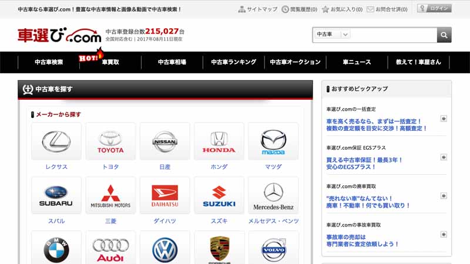This screenshot has height=264, width=470.
Task: Click arrow beside EGSプラス pickup
Action: pyautogui.click(x=444, y=157)
